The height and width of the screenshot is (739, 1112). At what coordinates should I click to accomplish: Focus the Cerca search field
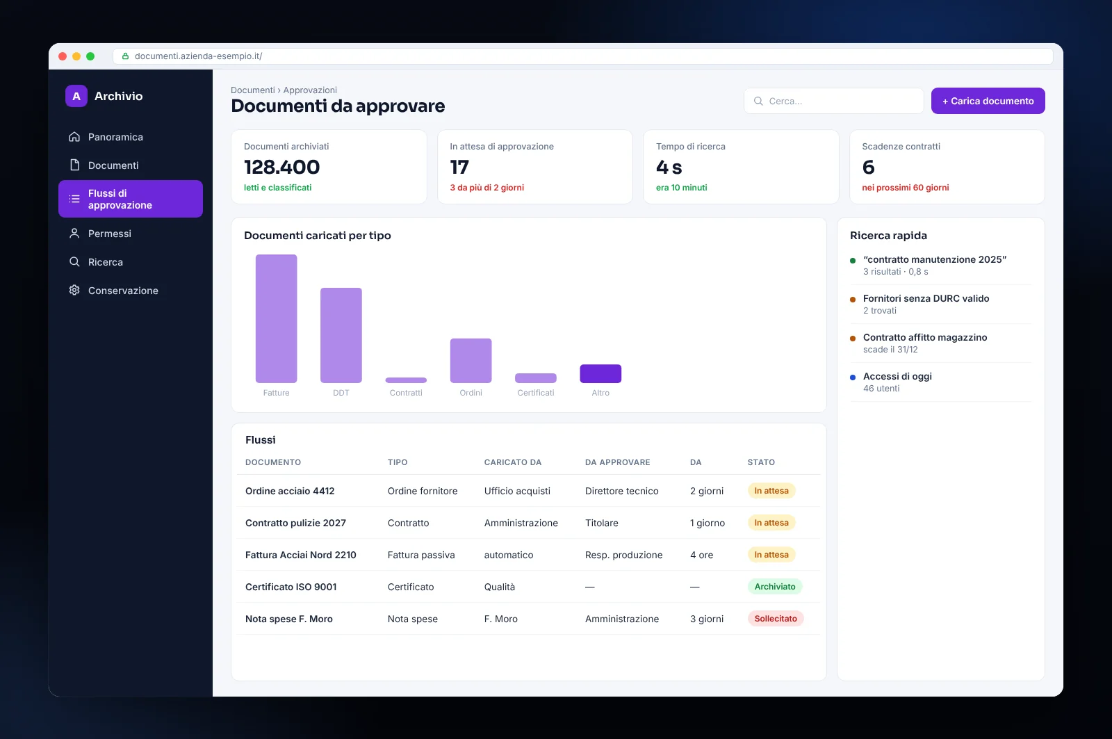(833, 101)
